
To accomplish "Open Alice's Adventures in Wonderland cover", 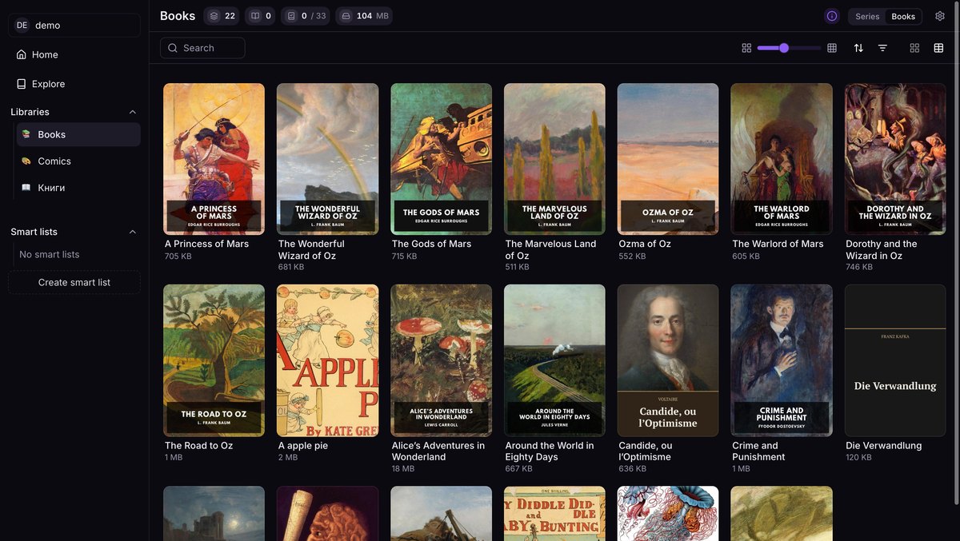I will 441,360.
